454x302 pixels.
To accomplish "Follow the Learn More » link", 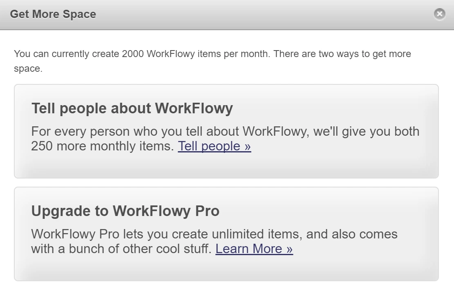I will (x=254, y=249).
